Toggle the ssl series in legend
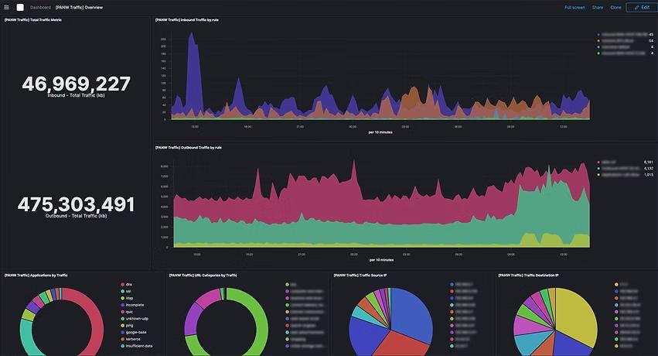Image resolution: width=658 pixels, height=356 pixels. [x=128, y=291]
